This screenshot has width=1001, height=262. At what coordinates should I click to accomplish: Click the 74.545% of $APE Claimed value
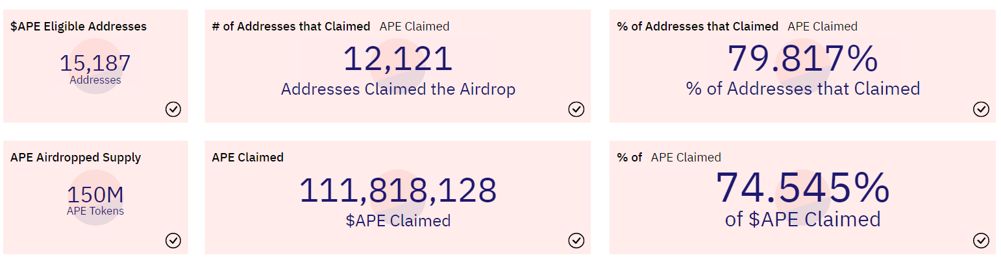[x=802, y=188]
